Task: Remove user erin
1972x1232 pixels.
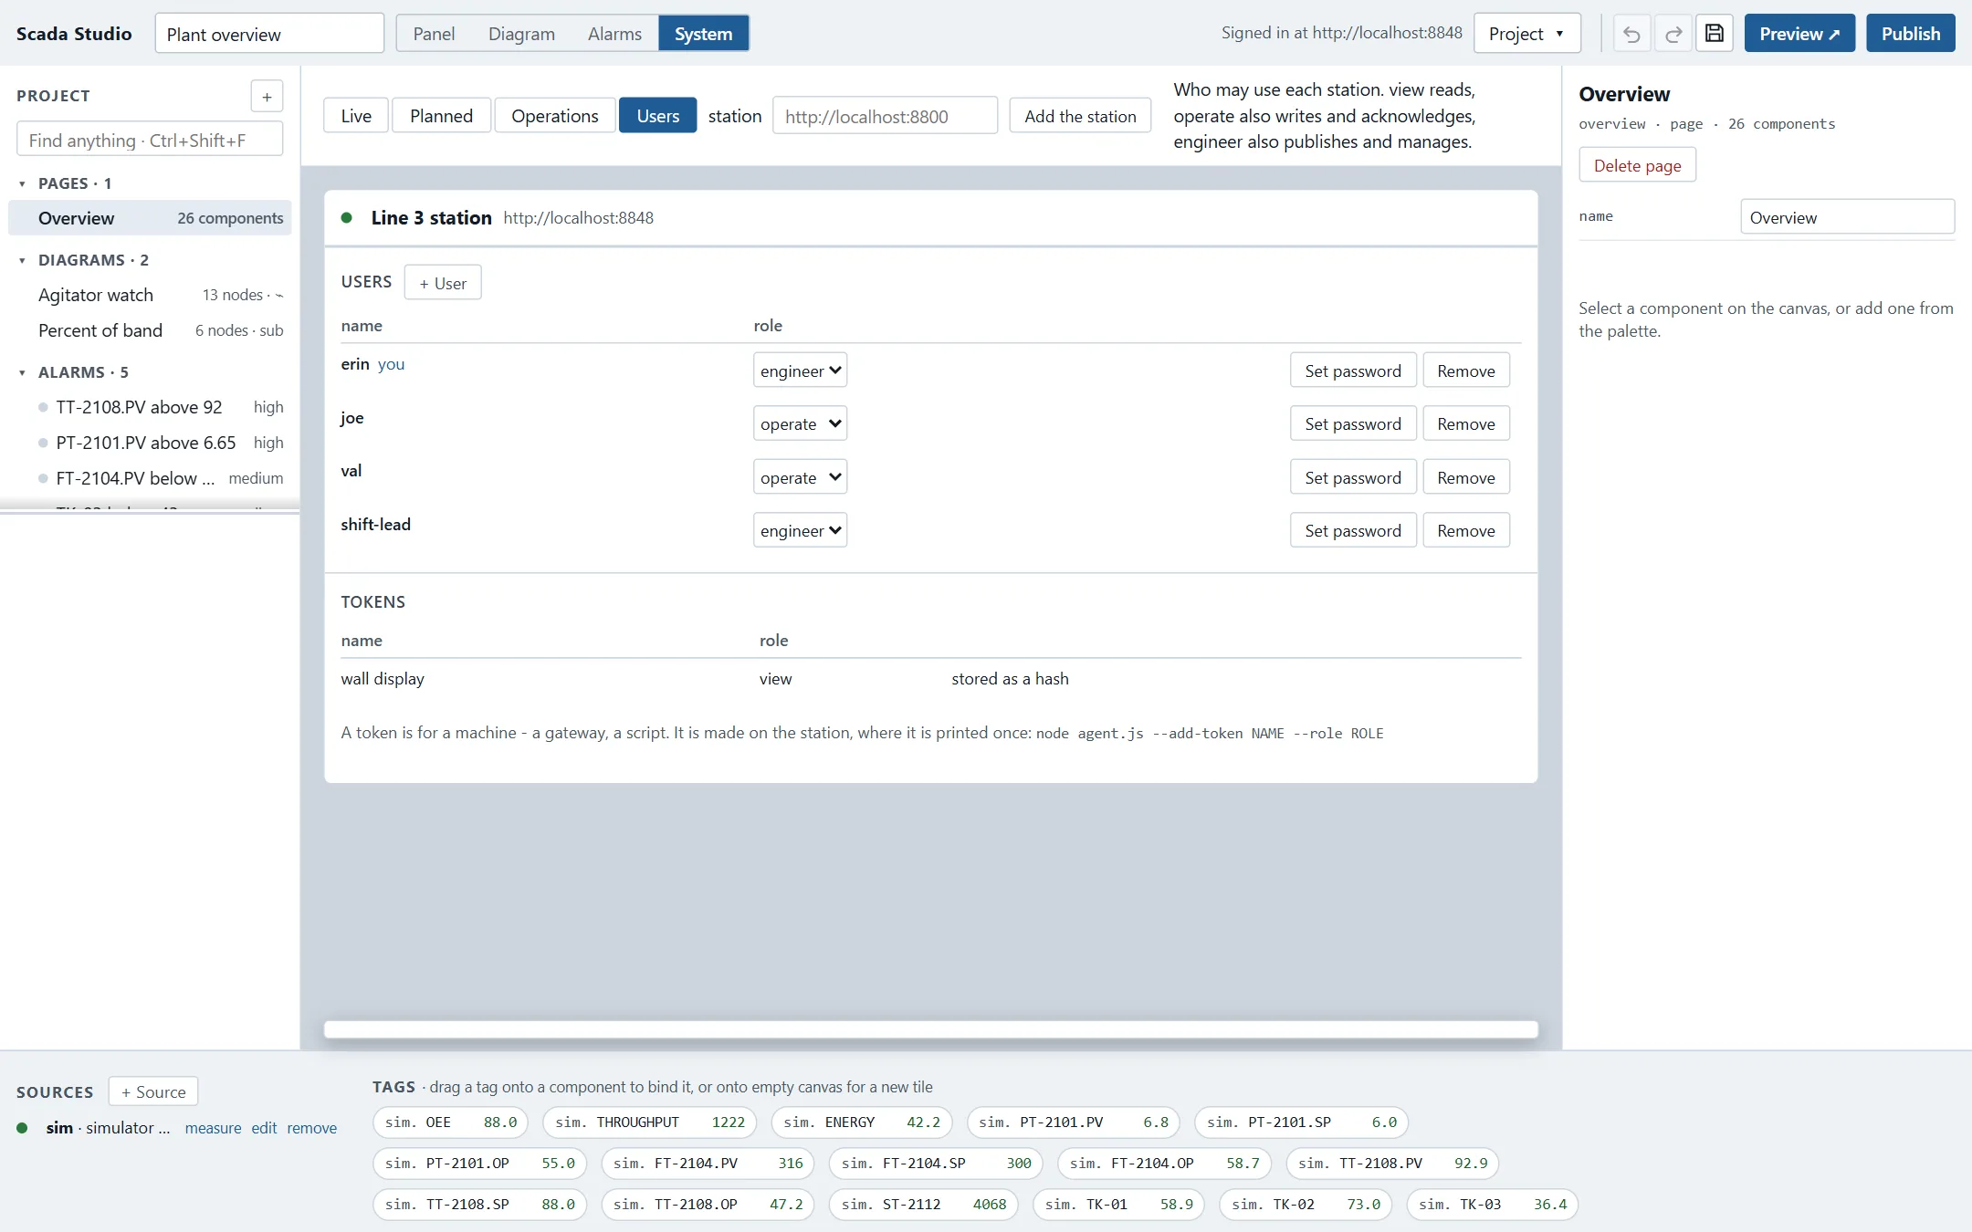Action: pyautogui.click(x=1465, y=371)
